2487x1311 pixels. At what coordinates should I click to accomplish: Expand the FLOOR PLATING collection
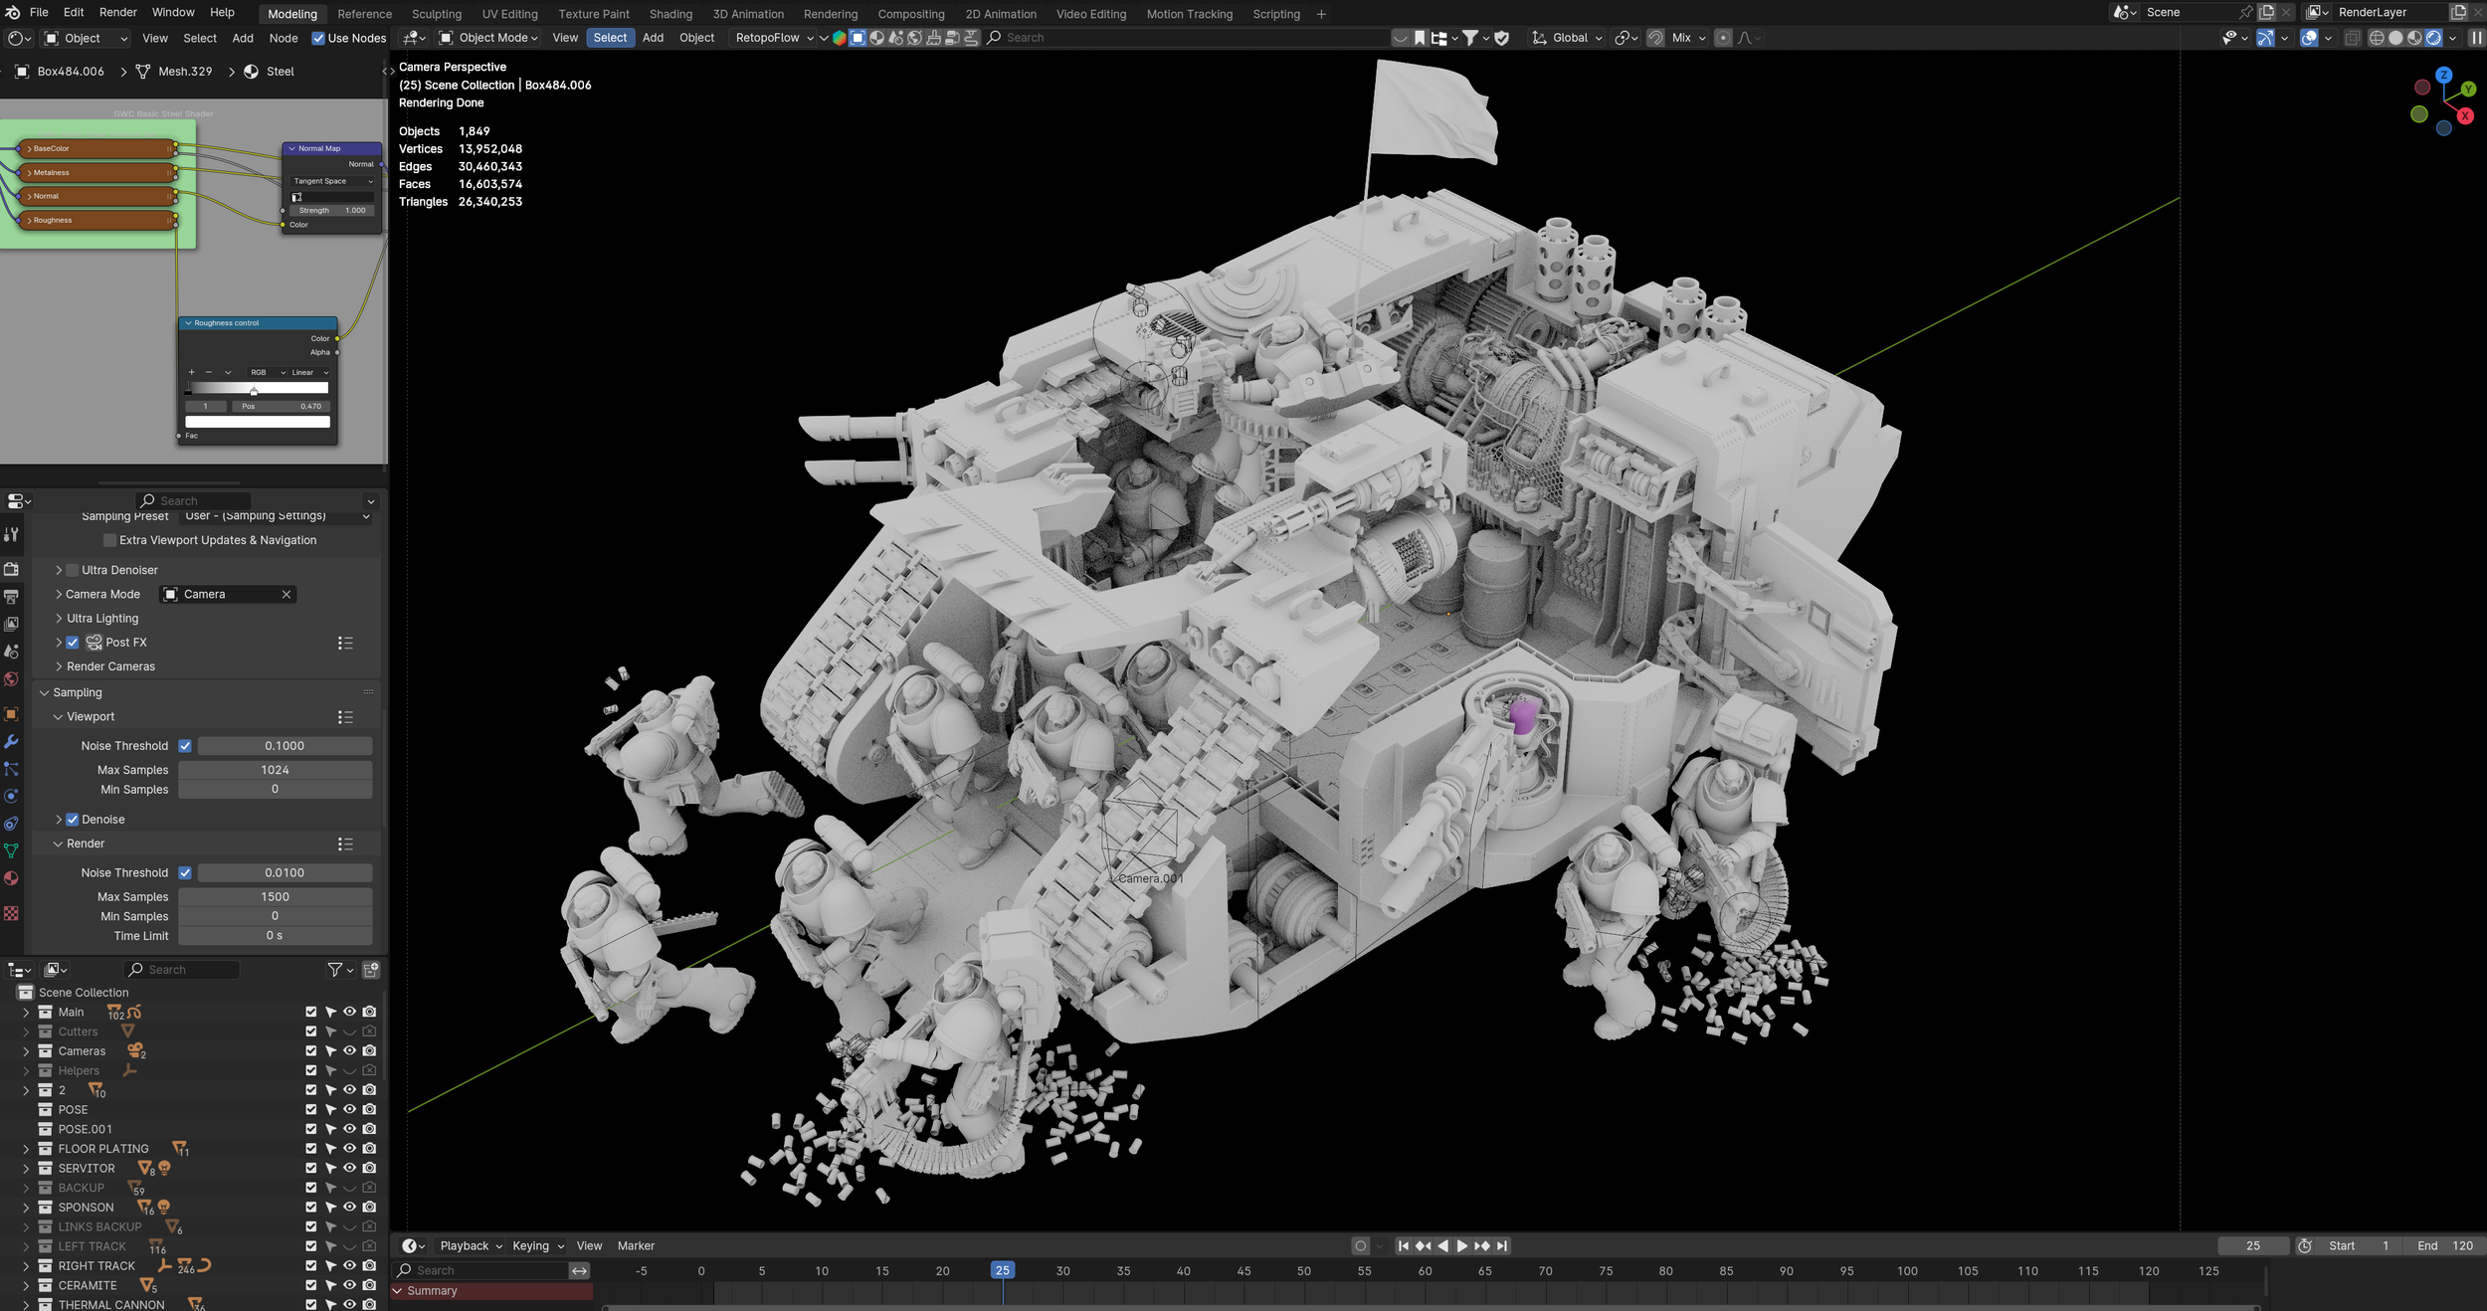click(x=26, y=1149)
